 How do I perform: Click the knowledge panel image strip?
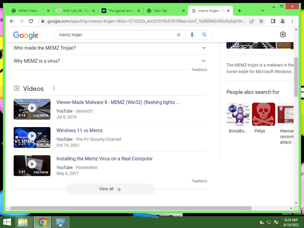(x=260, y=45)
